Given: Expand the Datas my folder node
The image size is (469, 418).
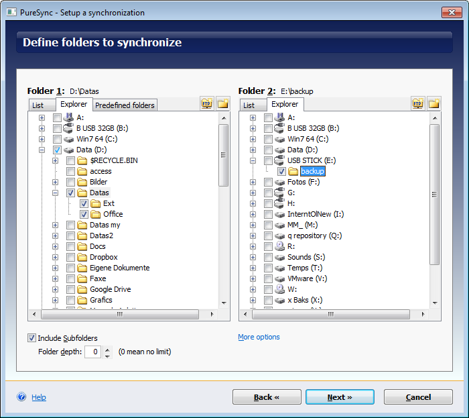Looking at the screenshot, I should (x=56, y=225).
